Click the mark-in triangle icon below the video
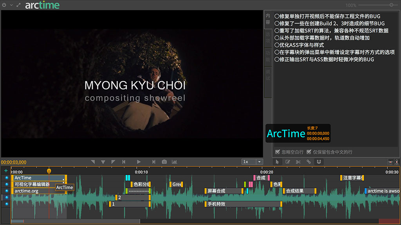This screenshot has width=401, height=225. pyautogui.click(x=93, y=162)
